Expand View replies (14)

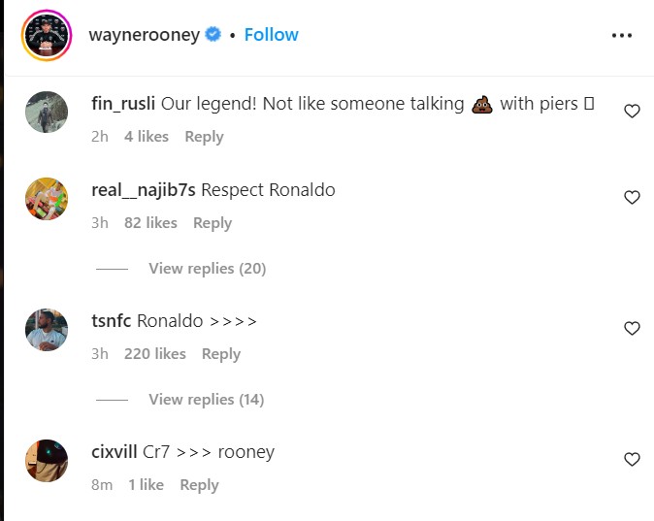207,400
